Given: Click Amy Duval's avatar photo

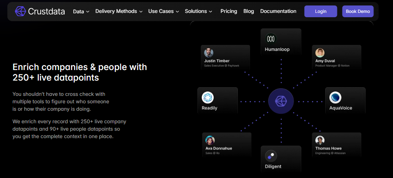Looking at the screenshot, I should [320, 53].
